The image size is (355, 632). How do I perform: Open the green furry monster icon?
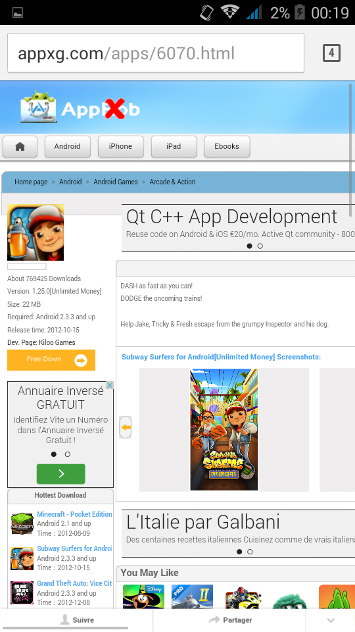(289, 600)
